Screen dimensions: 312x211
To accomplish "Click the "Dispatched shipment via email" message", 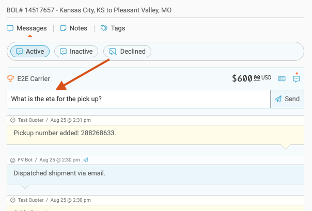I will (x=59, y=173).
